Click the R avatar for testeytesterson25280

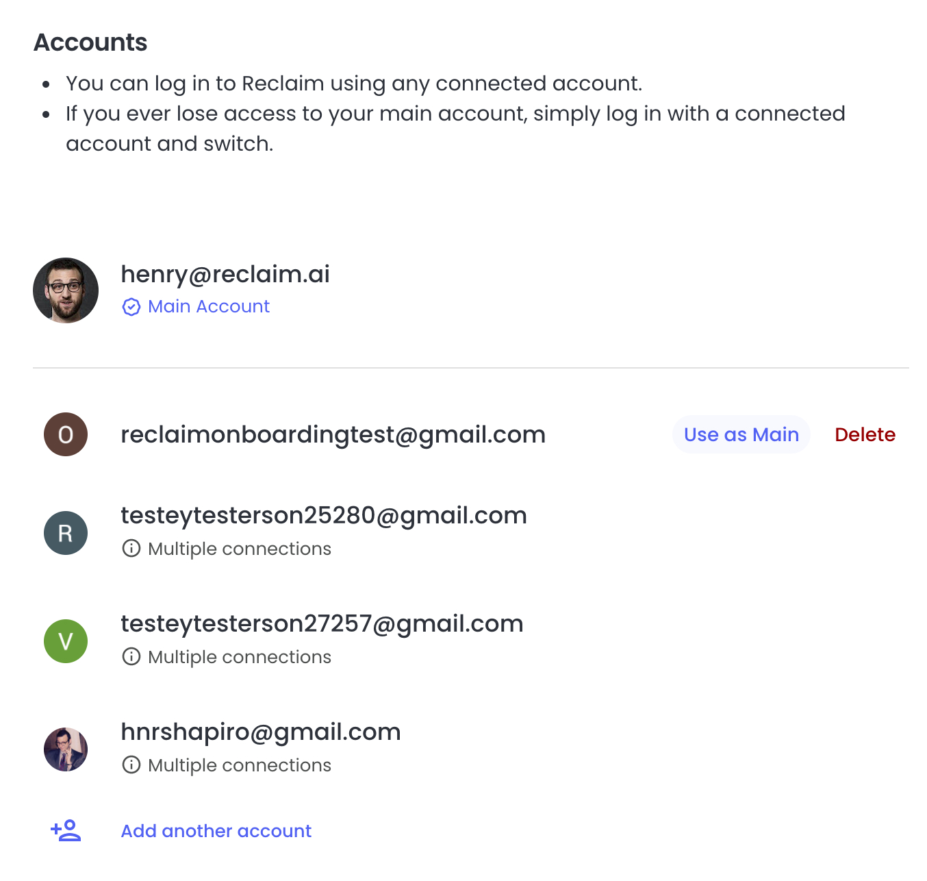coord(66,533)
